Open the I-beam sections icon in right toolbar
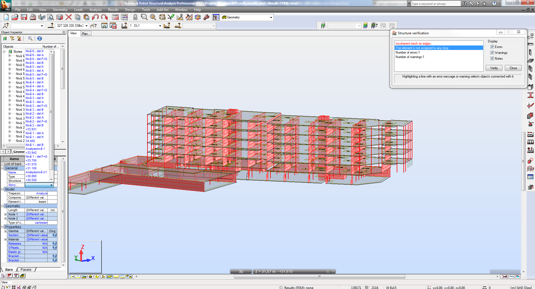Viewport: 535px width, 289px height. (530, 95)
